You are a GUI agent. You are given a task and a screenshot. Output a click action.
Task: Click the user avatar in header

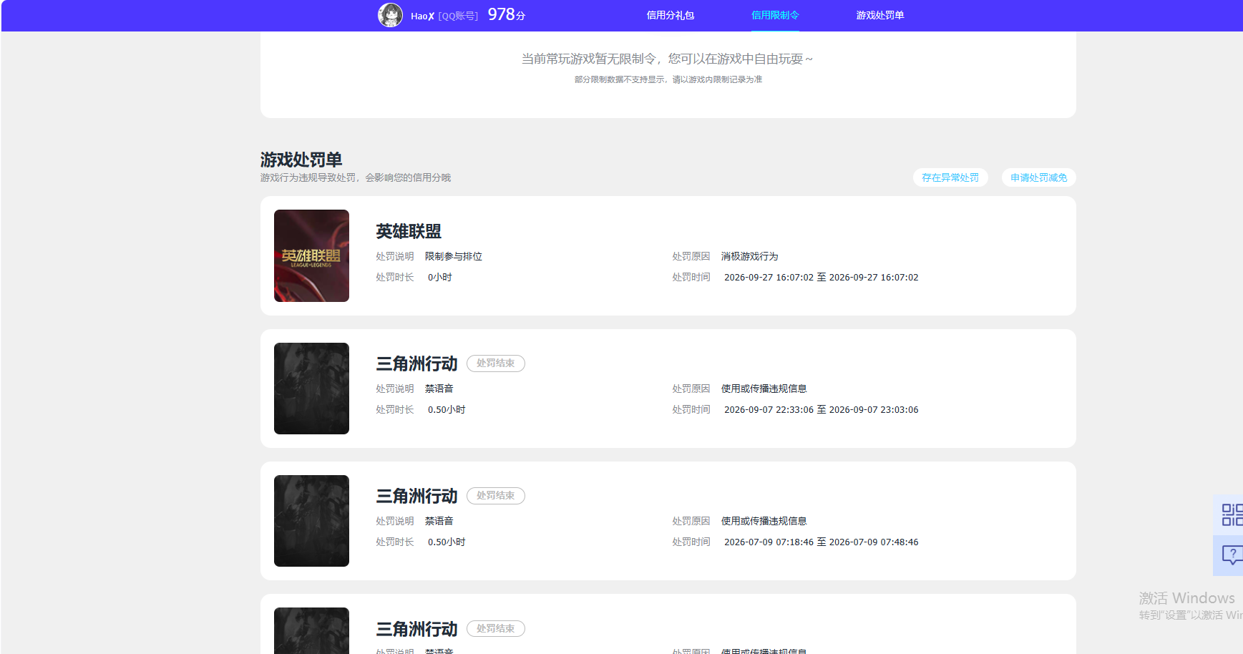point(390,15)
